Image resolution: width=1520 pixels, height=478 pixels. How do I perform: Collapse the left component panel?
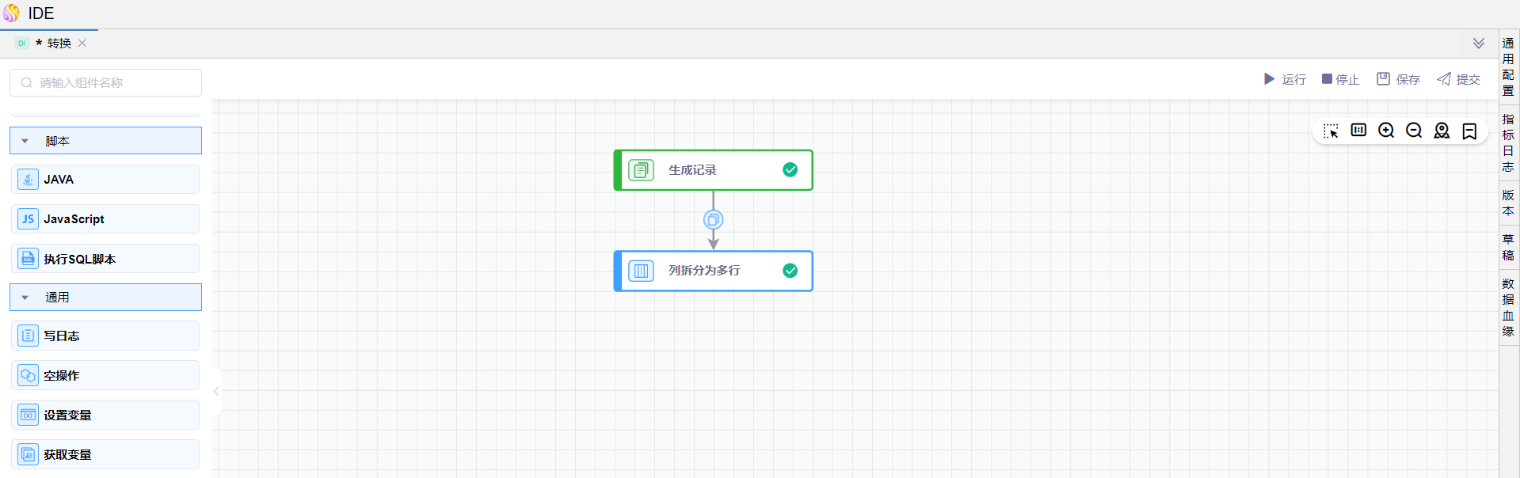[x=216, y=391]
